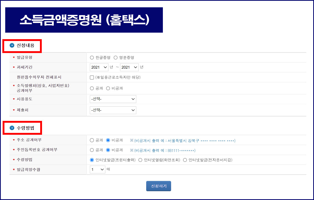Check 원천징수의무자 전체표시 checkbox

pos(92,77)
